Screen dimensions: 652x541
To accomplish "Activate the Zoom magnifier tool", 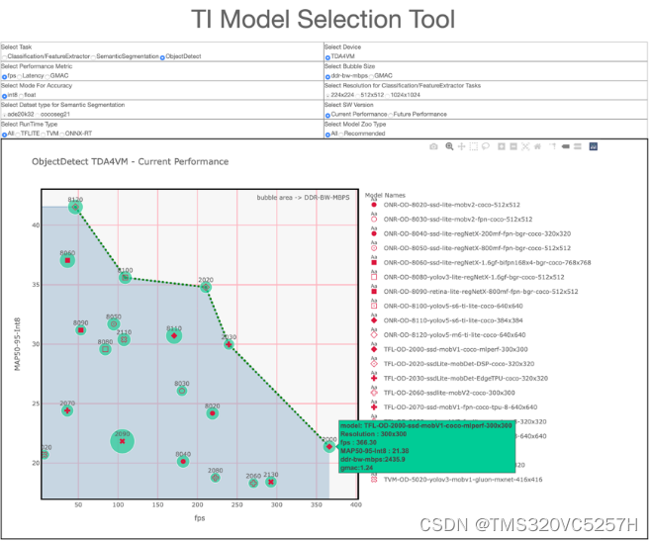I will click(449, 146).
